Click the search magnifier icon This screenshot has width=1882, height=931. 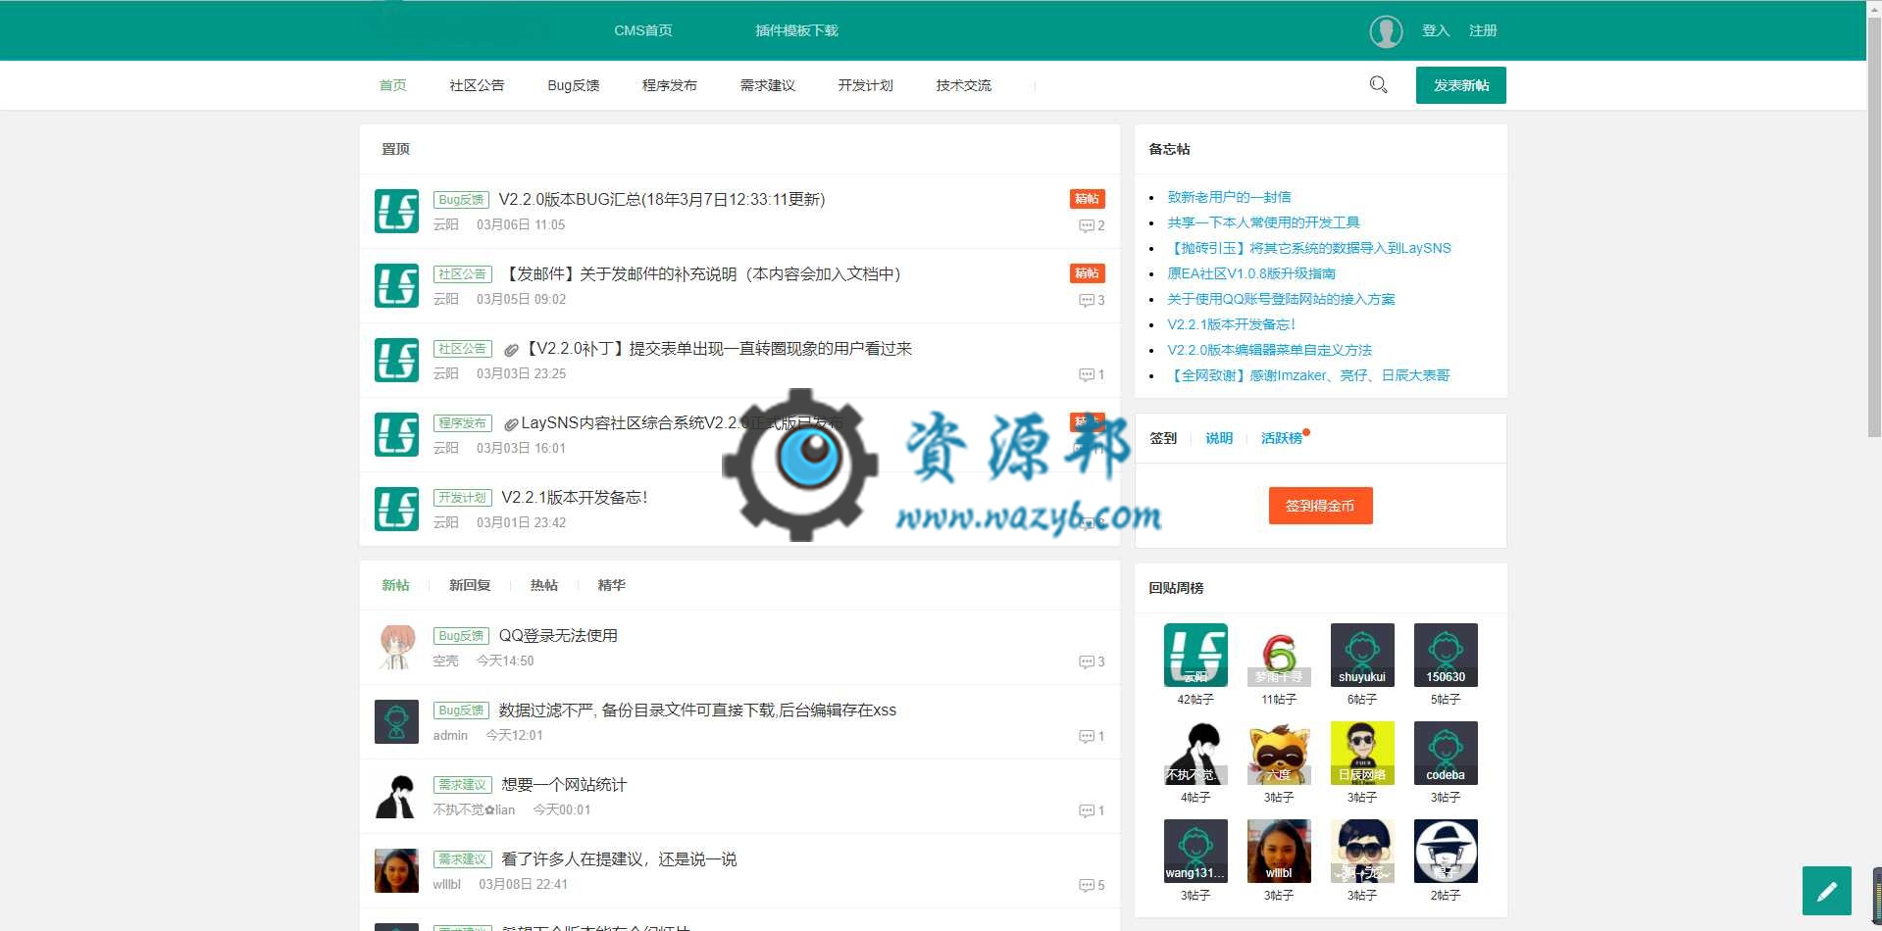1378,85
